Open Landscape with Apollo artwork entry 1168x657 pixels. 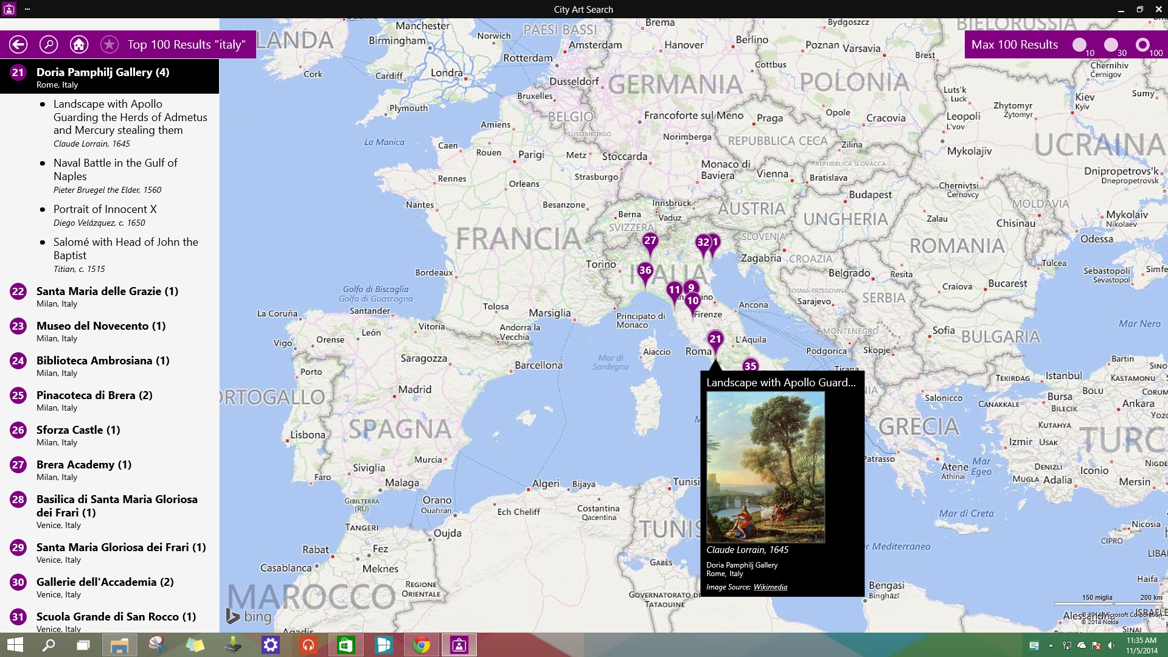130,123
